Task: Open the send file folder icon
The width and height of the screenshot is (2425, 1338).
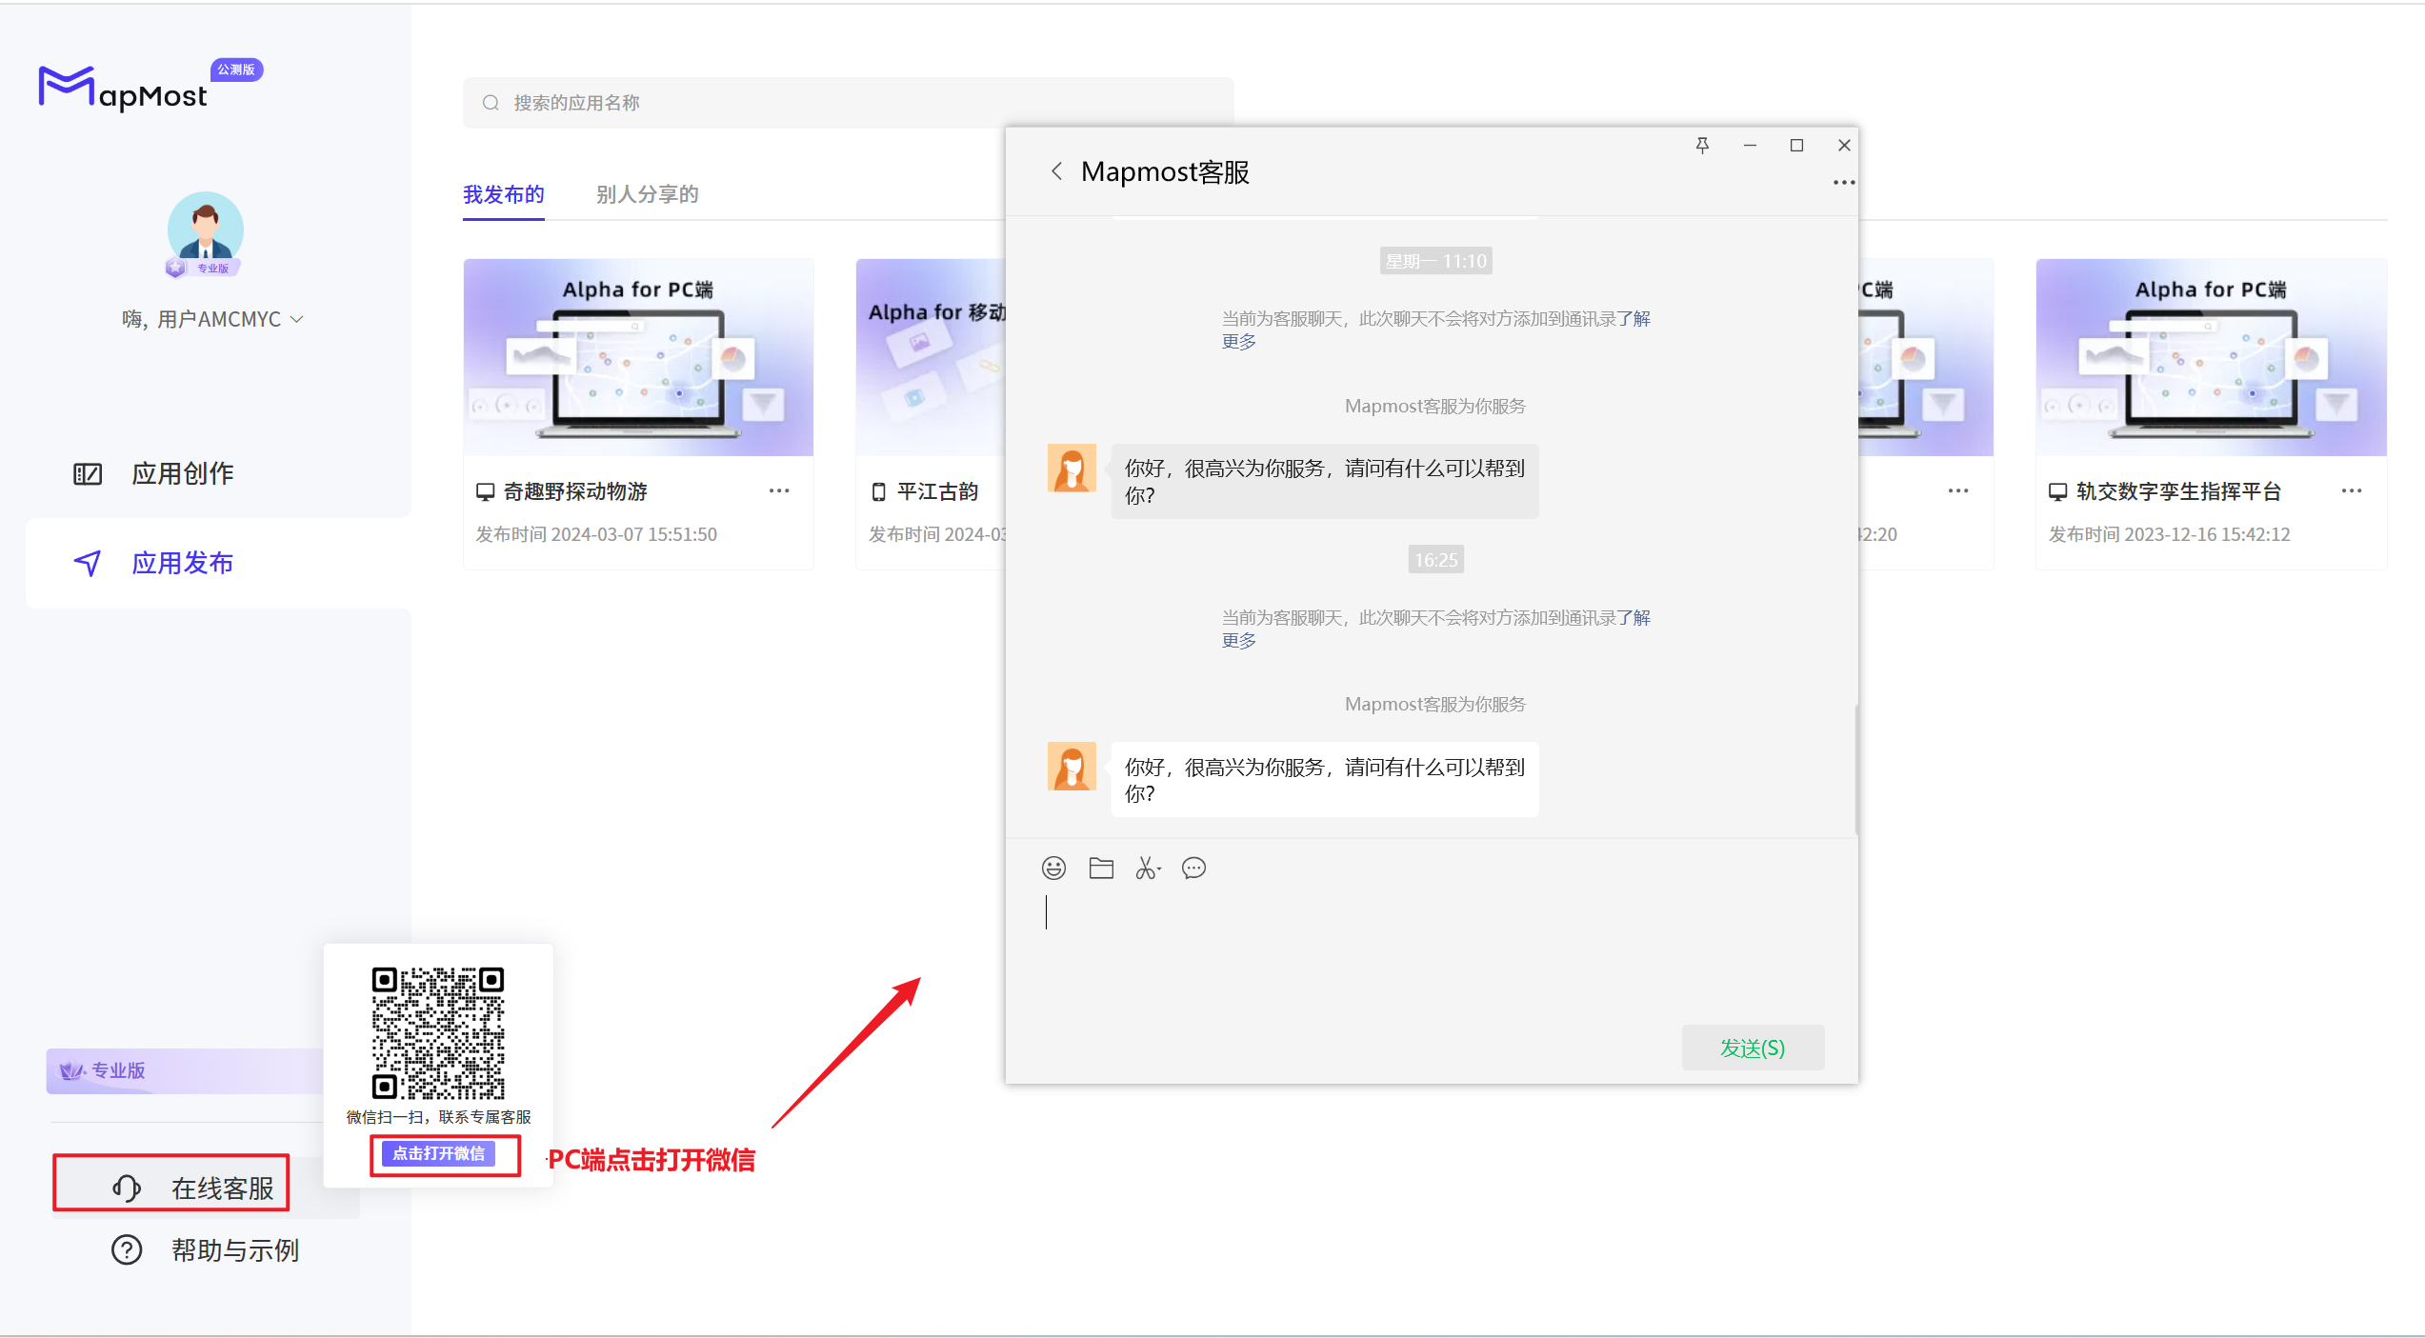Action: pos(1101,868)
